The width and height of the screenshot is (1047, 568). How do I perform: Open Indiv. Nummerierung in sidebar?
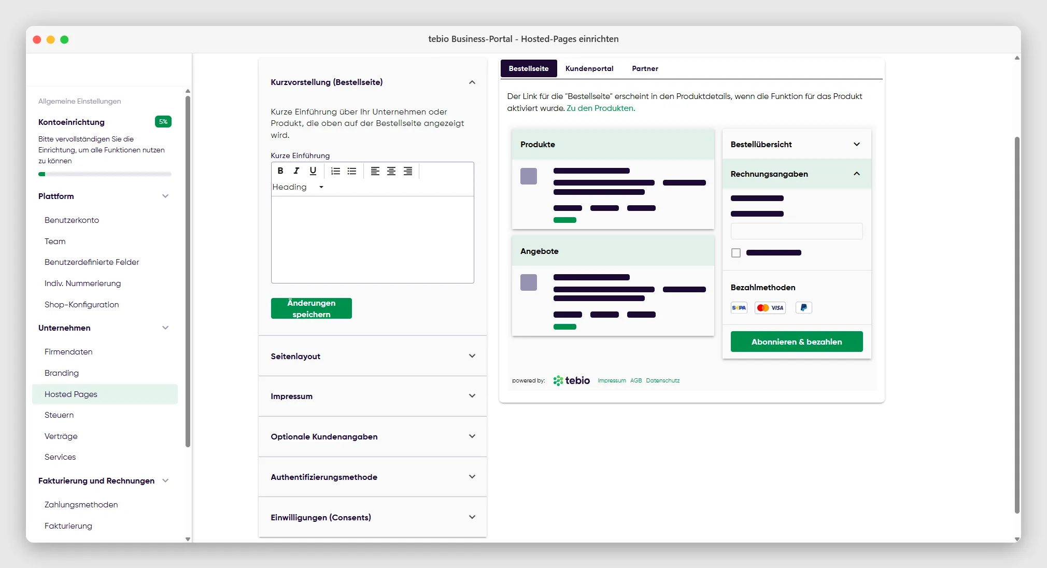[x=82, y=283]
